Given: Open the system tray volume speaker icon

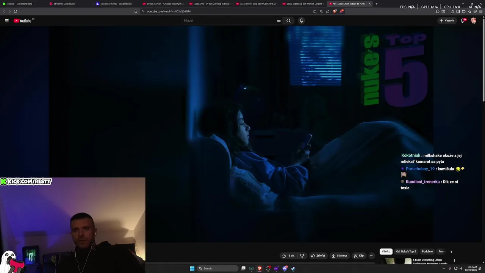Looking at the screenshot, I should click(x=460, y=268).
